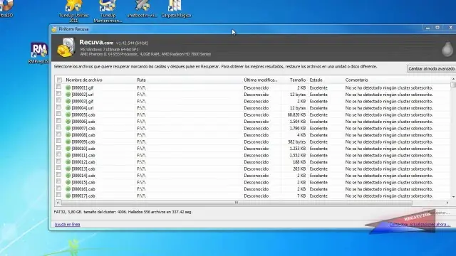Click the green status dot of [000009].cab
The height and width of the screenshot is (256, 456).
pyautogui.click(x=68, y=142)
